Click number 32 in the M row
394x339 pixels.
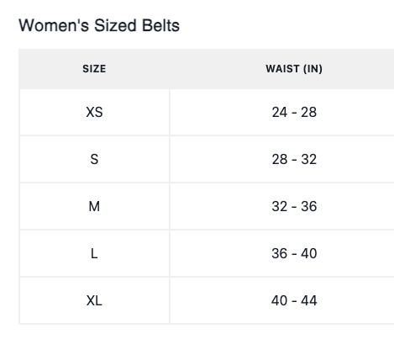[x=280, y=206]
